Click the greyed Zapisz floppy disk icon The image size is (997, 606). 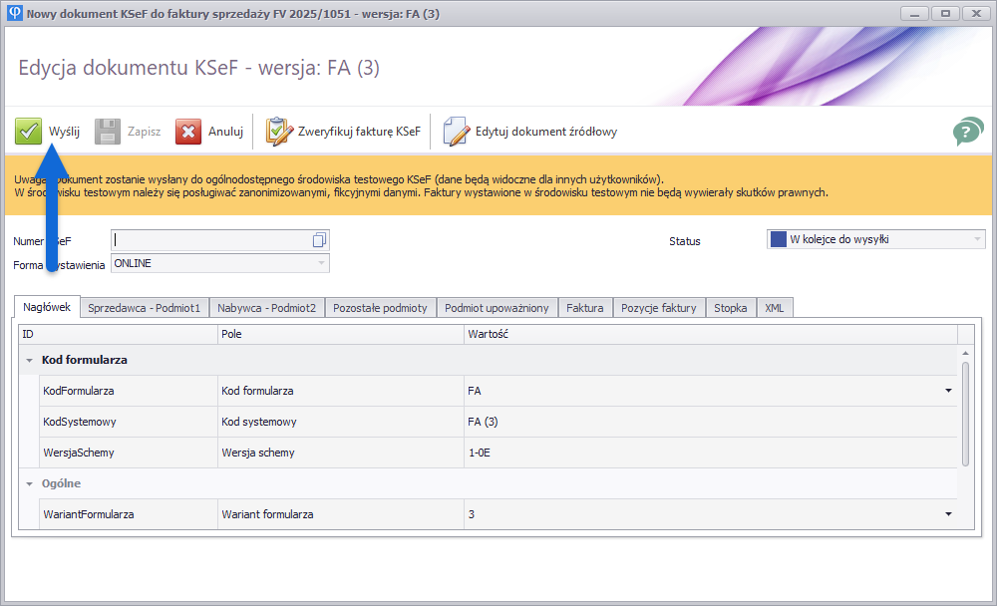point(108,132)
